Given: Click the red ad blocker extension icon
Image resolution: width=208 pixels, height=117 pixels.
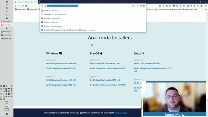Looking at the screenshot, I should [x=201, y=6].
